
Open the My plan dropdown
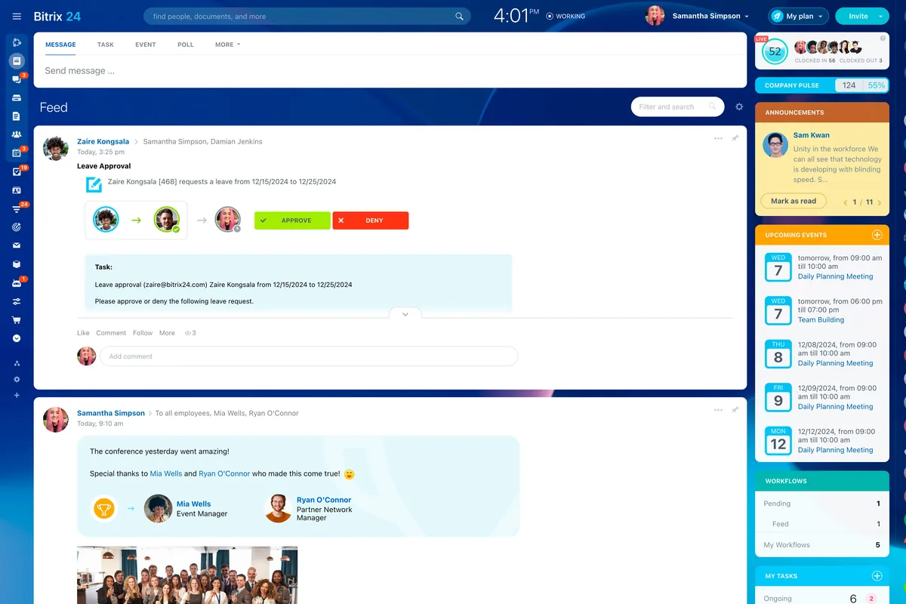coord(799,16)
